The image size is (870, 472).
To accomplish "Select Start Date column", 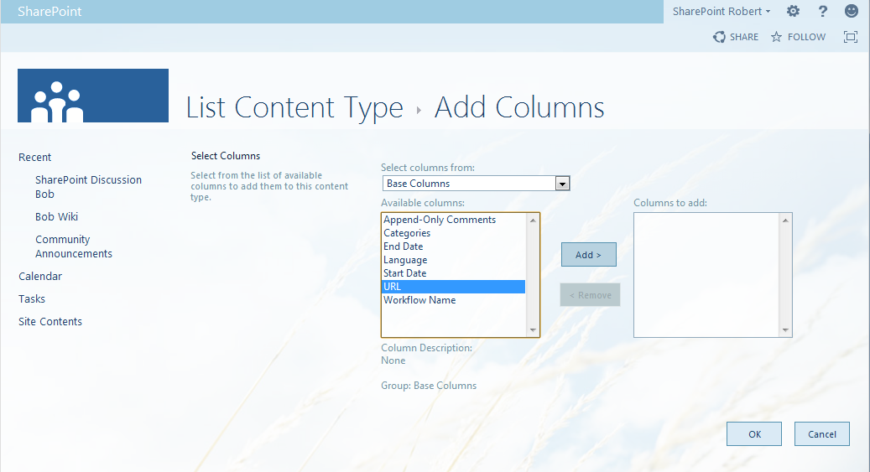I will (x=454, y=272).
